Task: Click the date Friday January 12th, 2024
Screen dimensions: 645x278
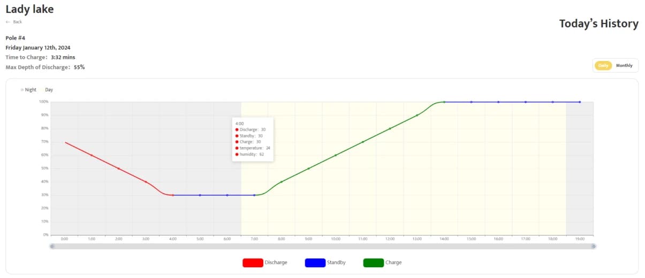Action: pyautogui.click(x=38, y=48)
